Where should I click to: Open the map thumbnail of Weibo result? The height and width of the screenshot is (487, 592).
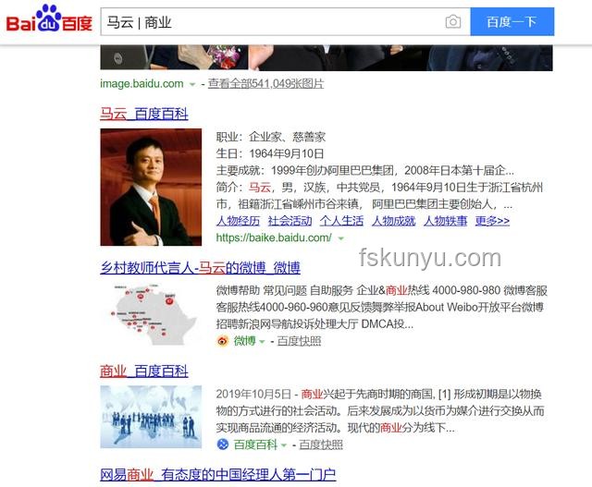(151, 314)
